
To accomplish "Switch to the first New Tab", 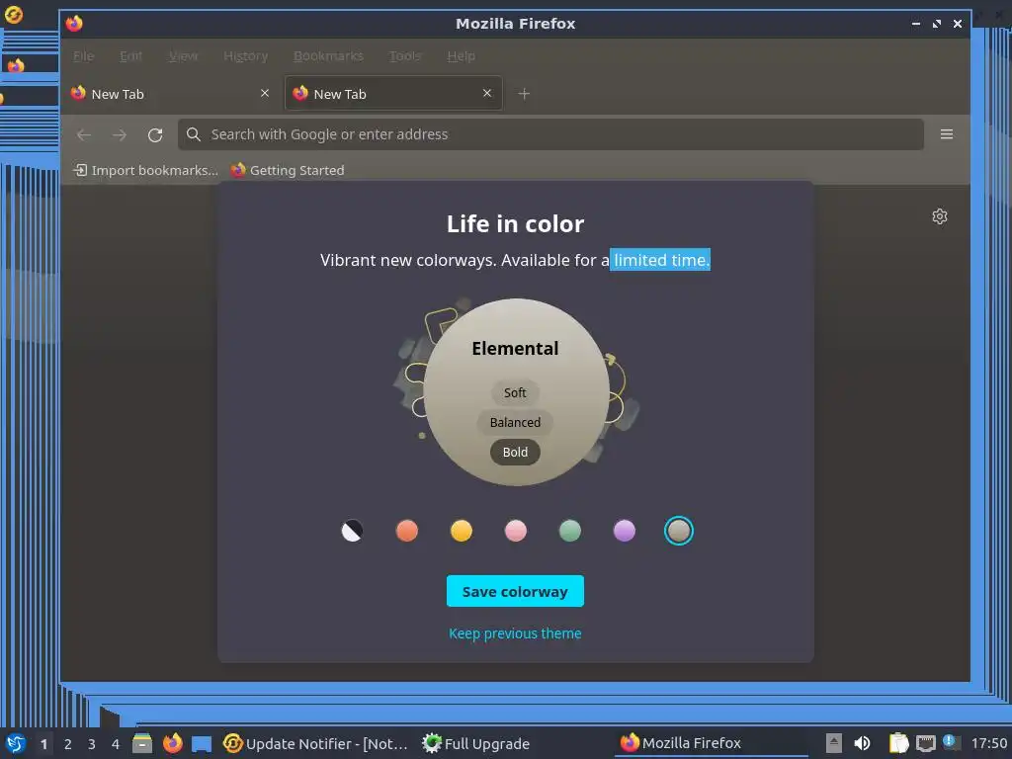I will click(x=171, y=94).
